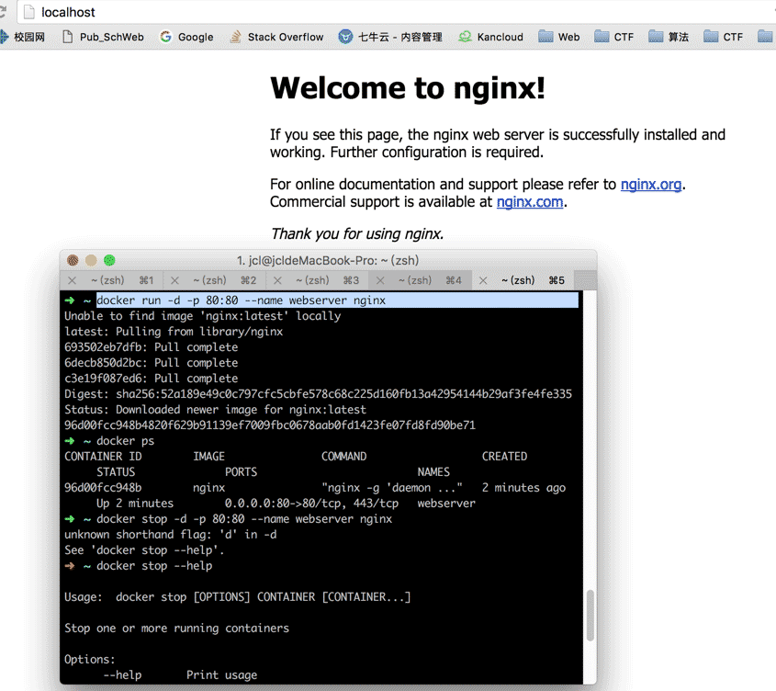Close terminal tab ⌘4

(380, 280)
